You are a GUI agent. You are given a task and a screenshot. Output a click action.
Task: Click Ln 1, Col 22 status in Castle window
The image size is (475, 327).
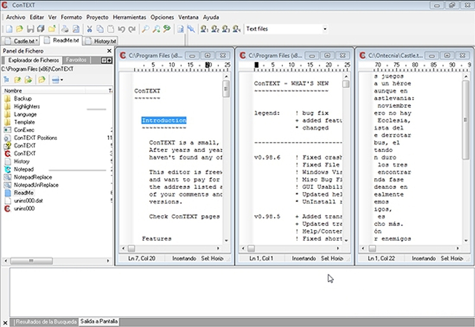point(381,258)
